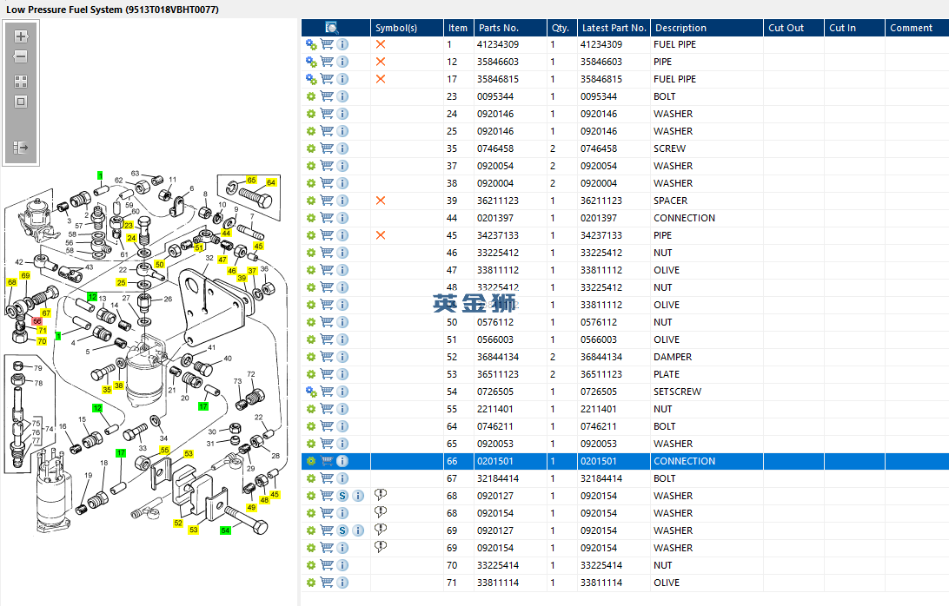The image size is (949, 606).
Task: Click parts number 0920053 in item 65 row
Action: pyautogui.click(x=495, y=444)
